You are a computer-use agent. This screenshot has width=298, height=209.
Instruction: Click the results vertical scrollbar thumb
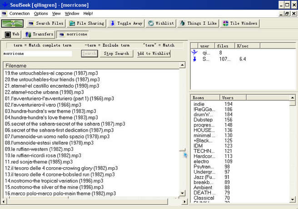coord(182,150)
